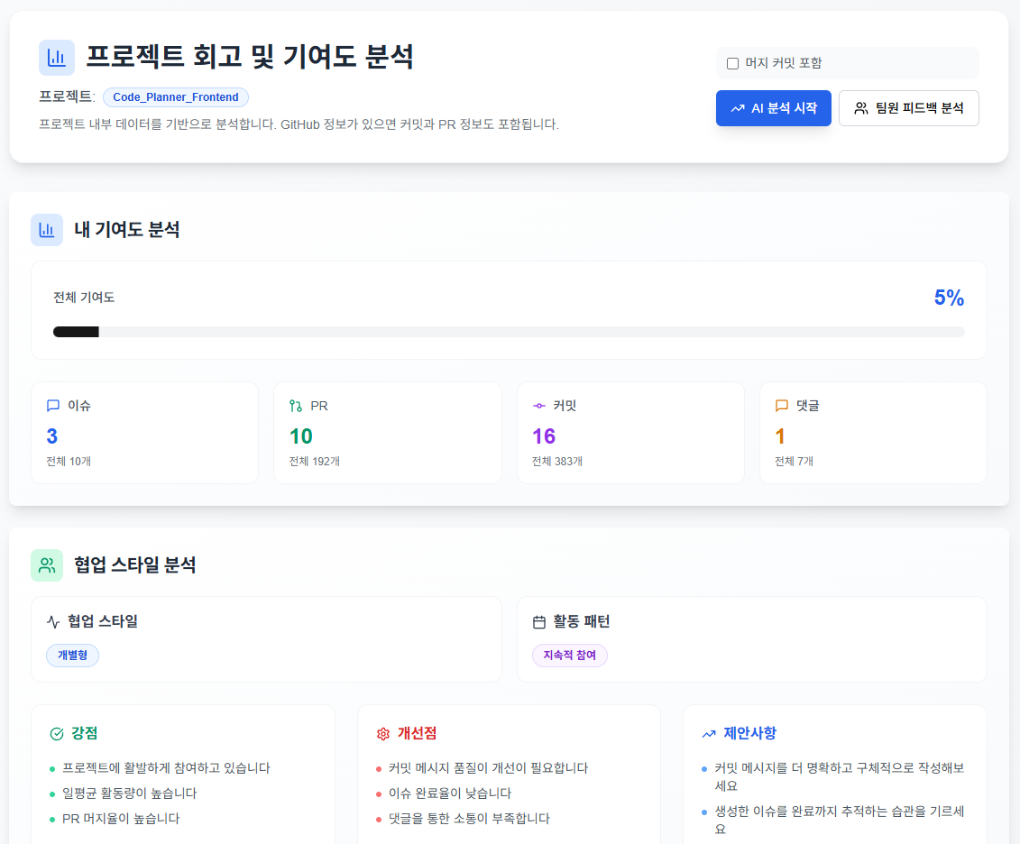Viewport: 1020px width, 844px height.
Task: Click the speech bubble icon on 이슈 card
Action: 53,406
